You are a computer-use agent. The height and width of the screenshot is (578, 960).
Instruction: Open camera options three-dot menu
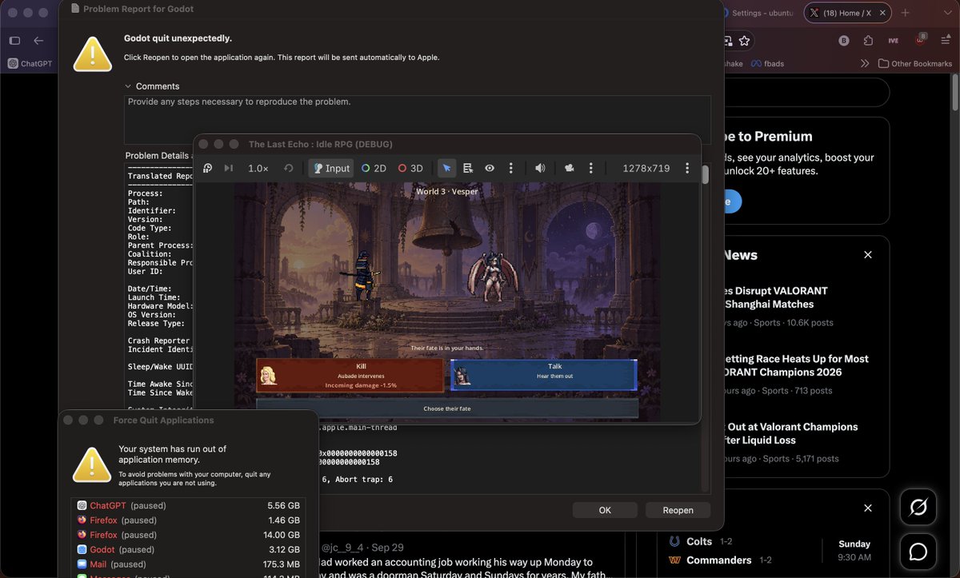pyautogui.click(x=590, y=168)
